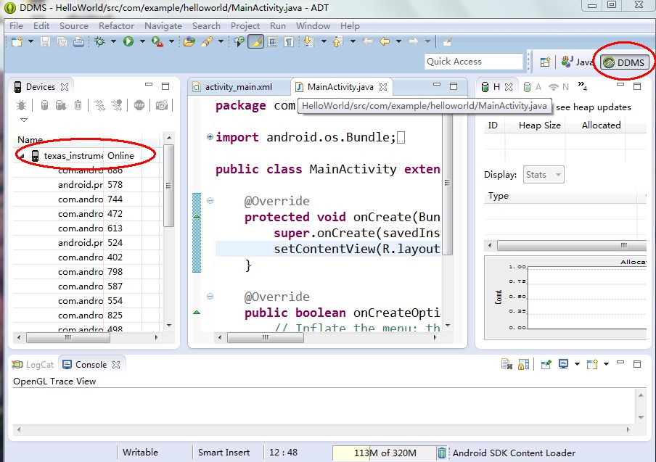The width and height of the screenshot is (656, 462).
Task: Open the Debug configurations dropdown arrow
Action: [x=113, y=41]
